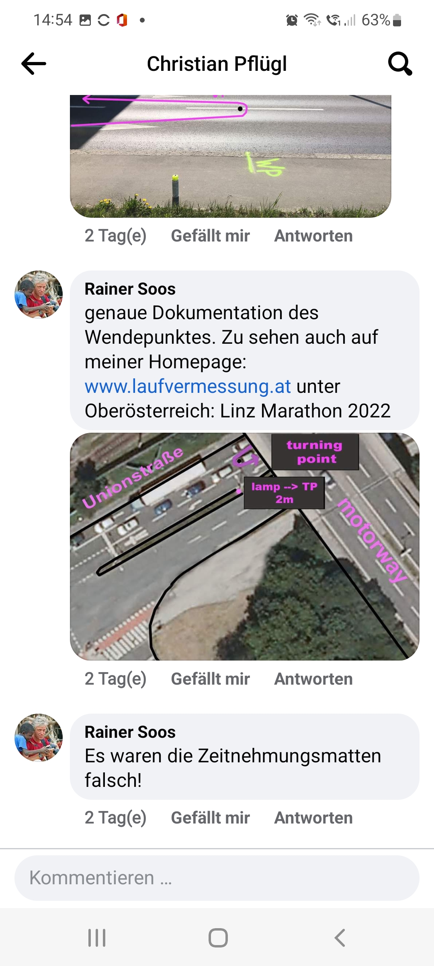The width and height of the screenshot is (434, 966).
Task: Tap alarm icon in status bar
Action: coord(292,20)
